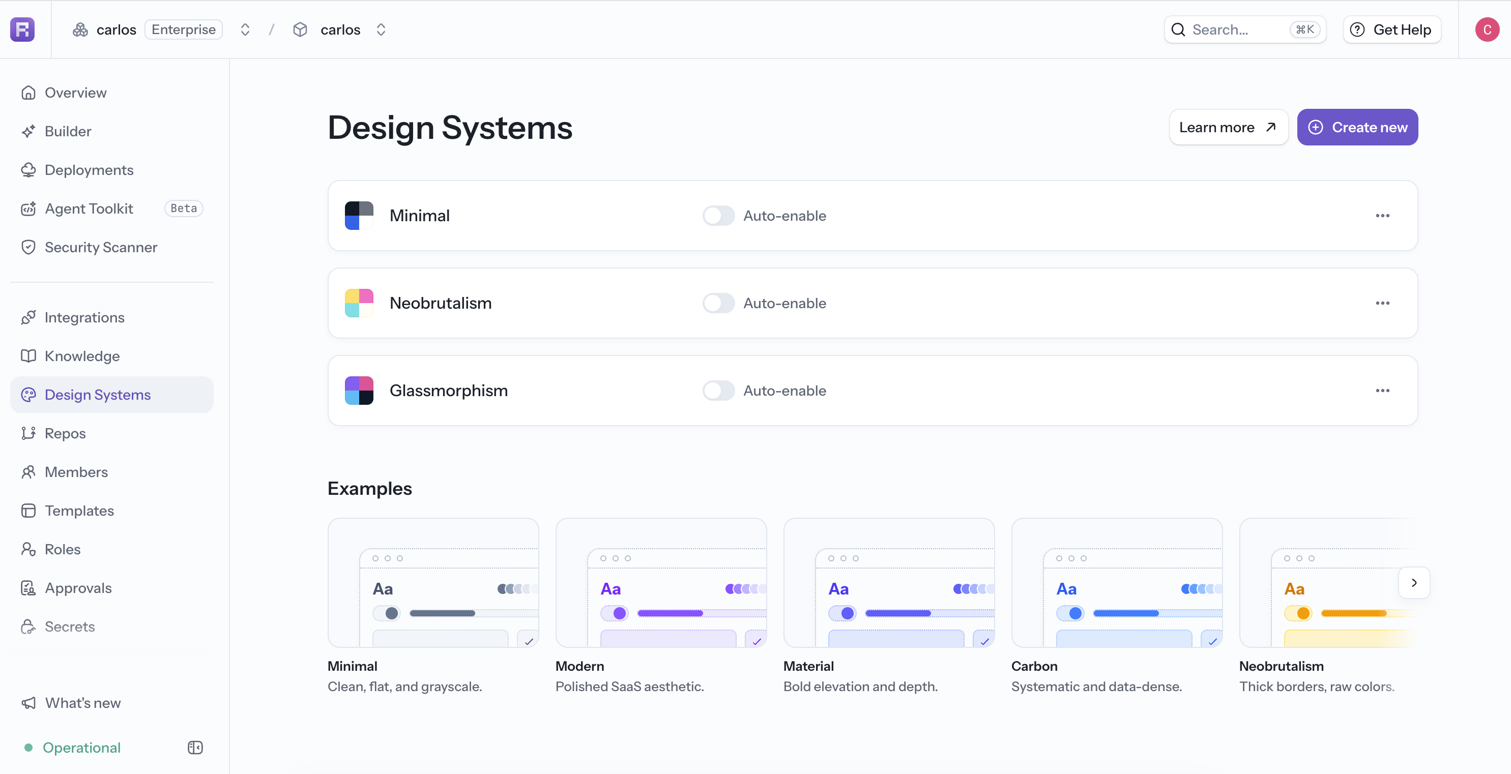
Task: Click the purple app logo icon
Action: 22,29
